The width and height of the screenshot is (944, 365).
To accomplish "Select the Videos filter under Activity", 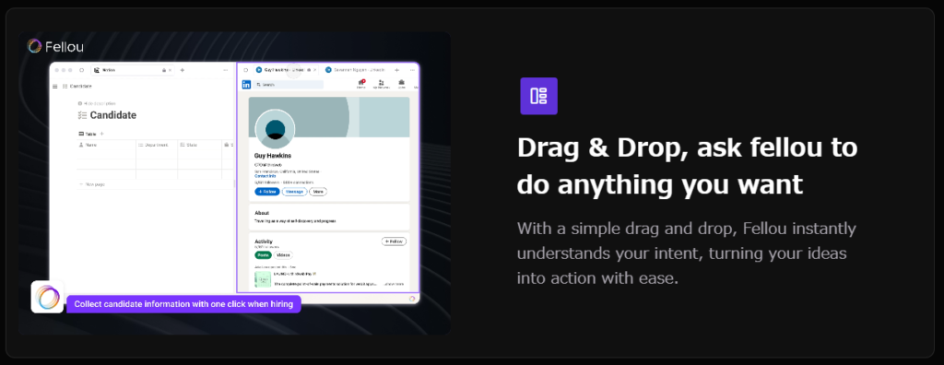I will 283,255.
